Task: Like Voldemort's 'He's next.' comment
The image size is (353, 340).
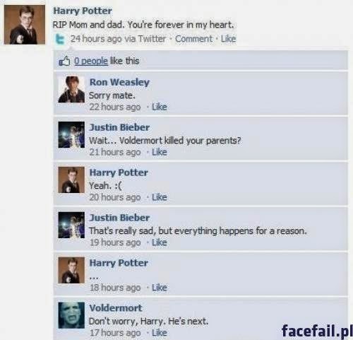Action: pyautogui.click(x=160, y=333)
